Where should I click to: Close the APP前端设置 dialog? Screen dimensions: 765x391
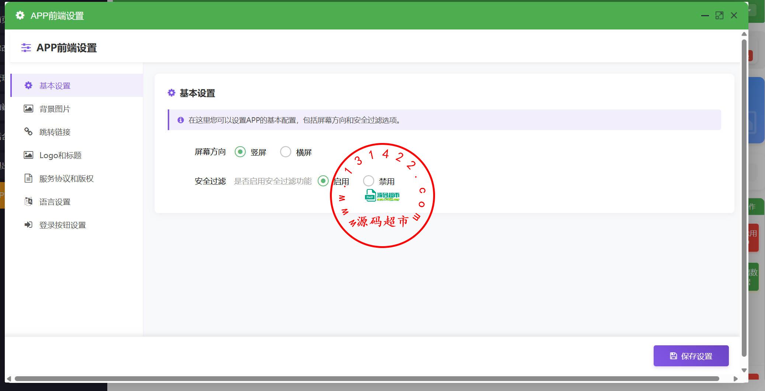[x=734, y=15]
